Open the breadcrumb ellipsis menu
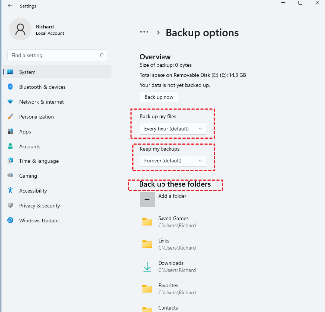Viewport: 325px width, 312px height. [144, 32]
